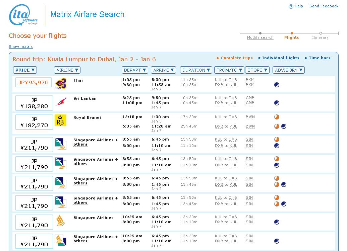Select fare for Singapore Airlines-only flight
This screenshot has width=347, height=251.
coord(34,222)
